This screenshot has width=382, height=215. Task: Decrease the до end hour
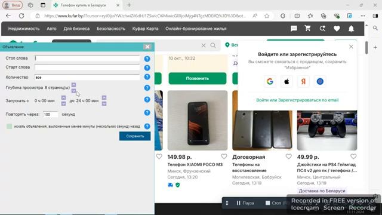pos(104,104)
